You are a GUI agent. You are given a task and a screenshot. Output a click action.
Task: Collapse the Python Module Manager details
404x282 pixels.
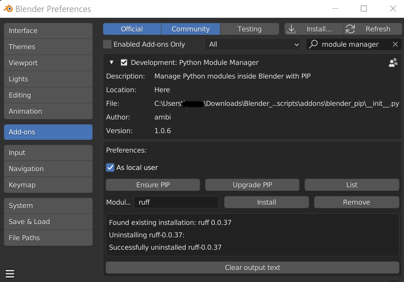[111, 62]
